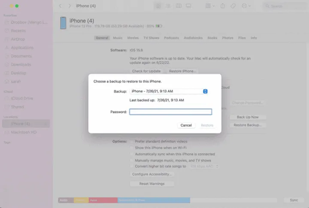Go back with the toolbar arrow

pyautogui.click(x=60, y=6)
